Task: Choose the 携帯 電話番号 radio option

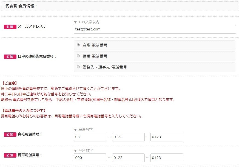Action: [x=78, y=56]
